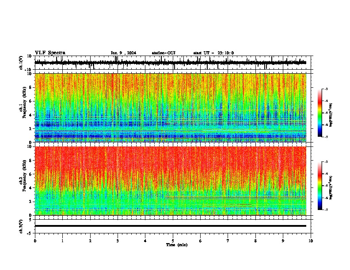The width and height of the screenshot is (350, 270).
Task: Click the '6' tick on the time axis
Action: pos(201,241)
